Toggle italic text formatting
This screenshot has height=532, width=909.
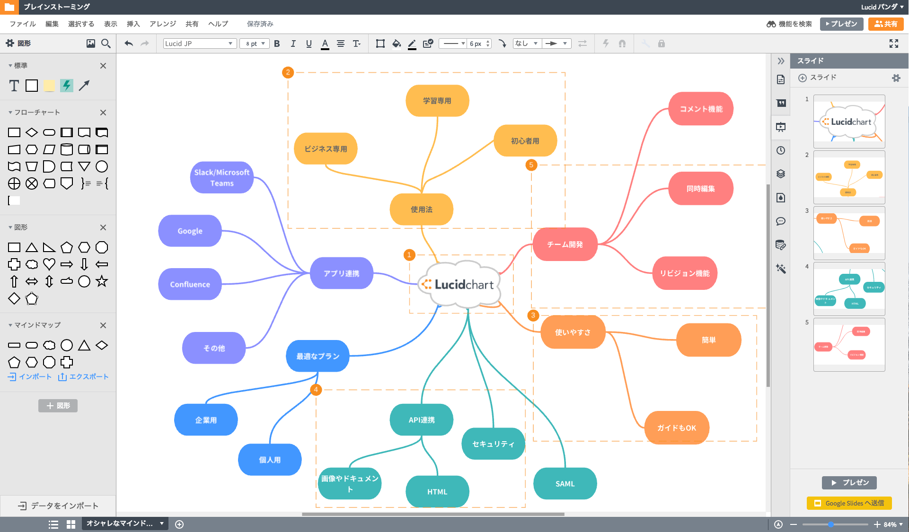[293, 44]
